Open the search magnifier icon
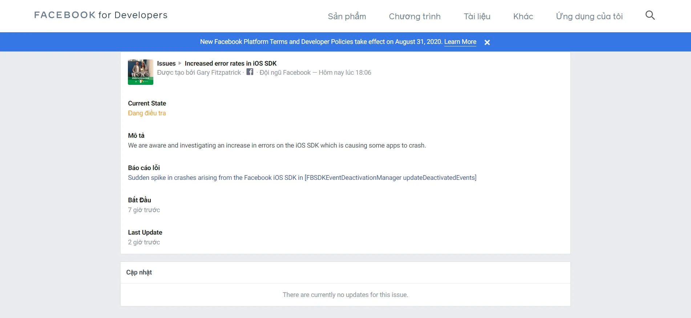 pos(650,15)
